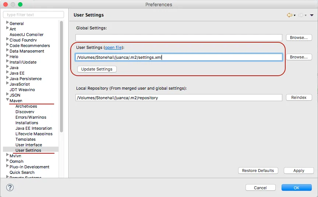Click the Update Settings button
The height and width of the screenshot is (197, 318).
pyautogui.click(x=97, y=69)
